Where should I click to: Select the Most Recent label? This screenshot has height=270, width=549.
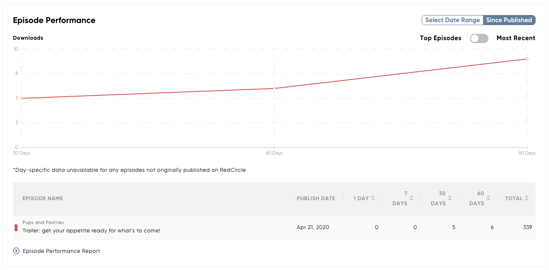tap(516, 38)
